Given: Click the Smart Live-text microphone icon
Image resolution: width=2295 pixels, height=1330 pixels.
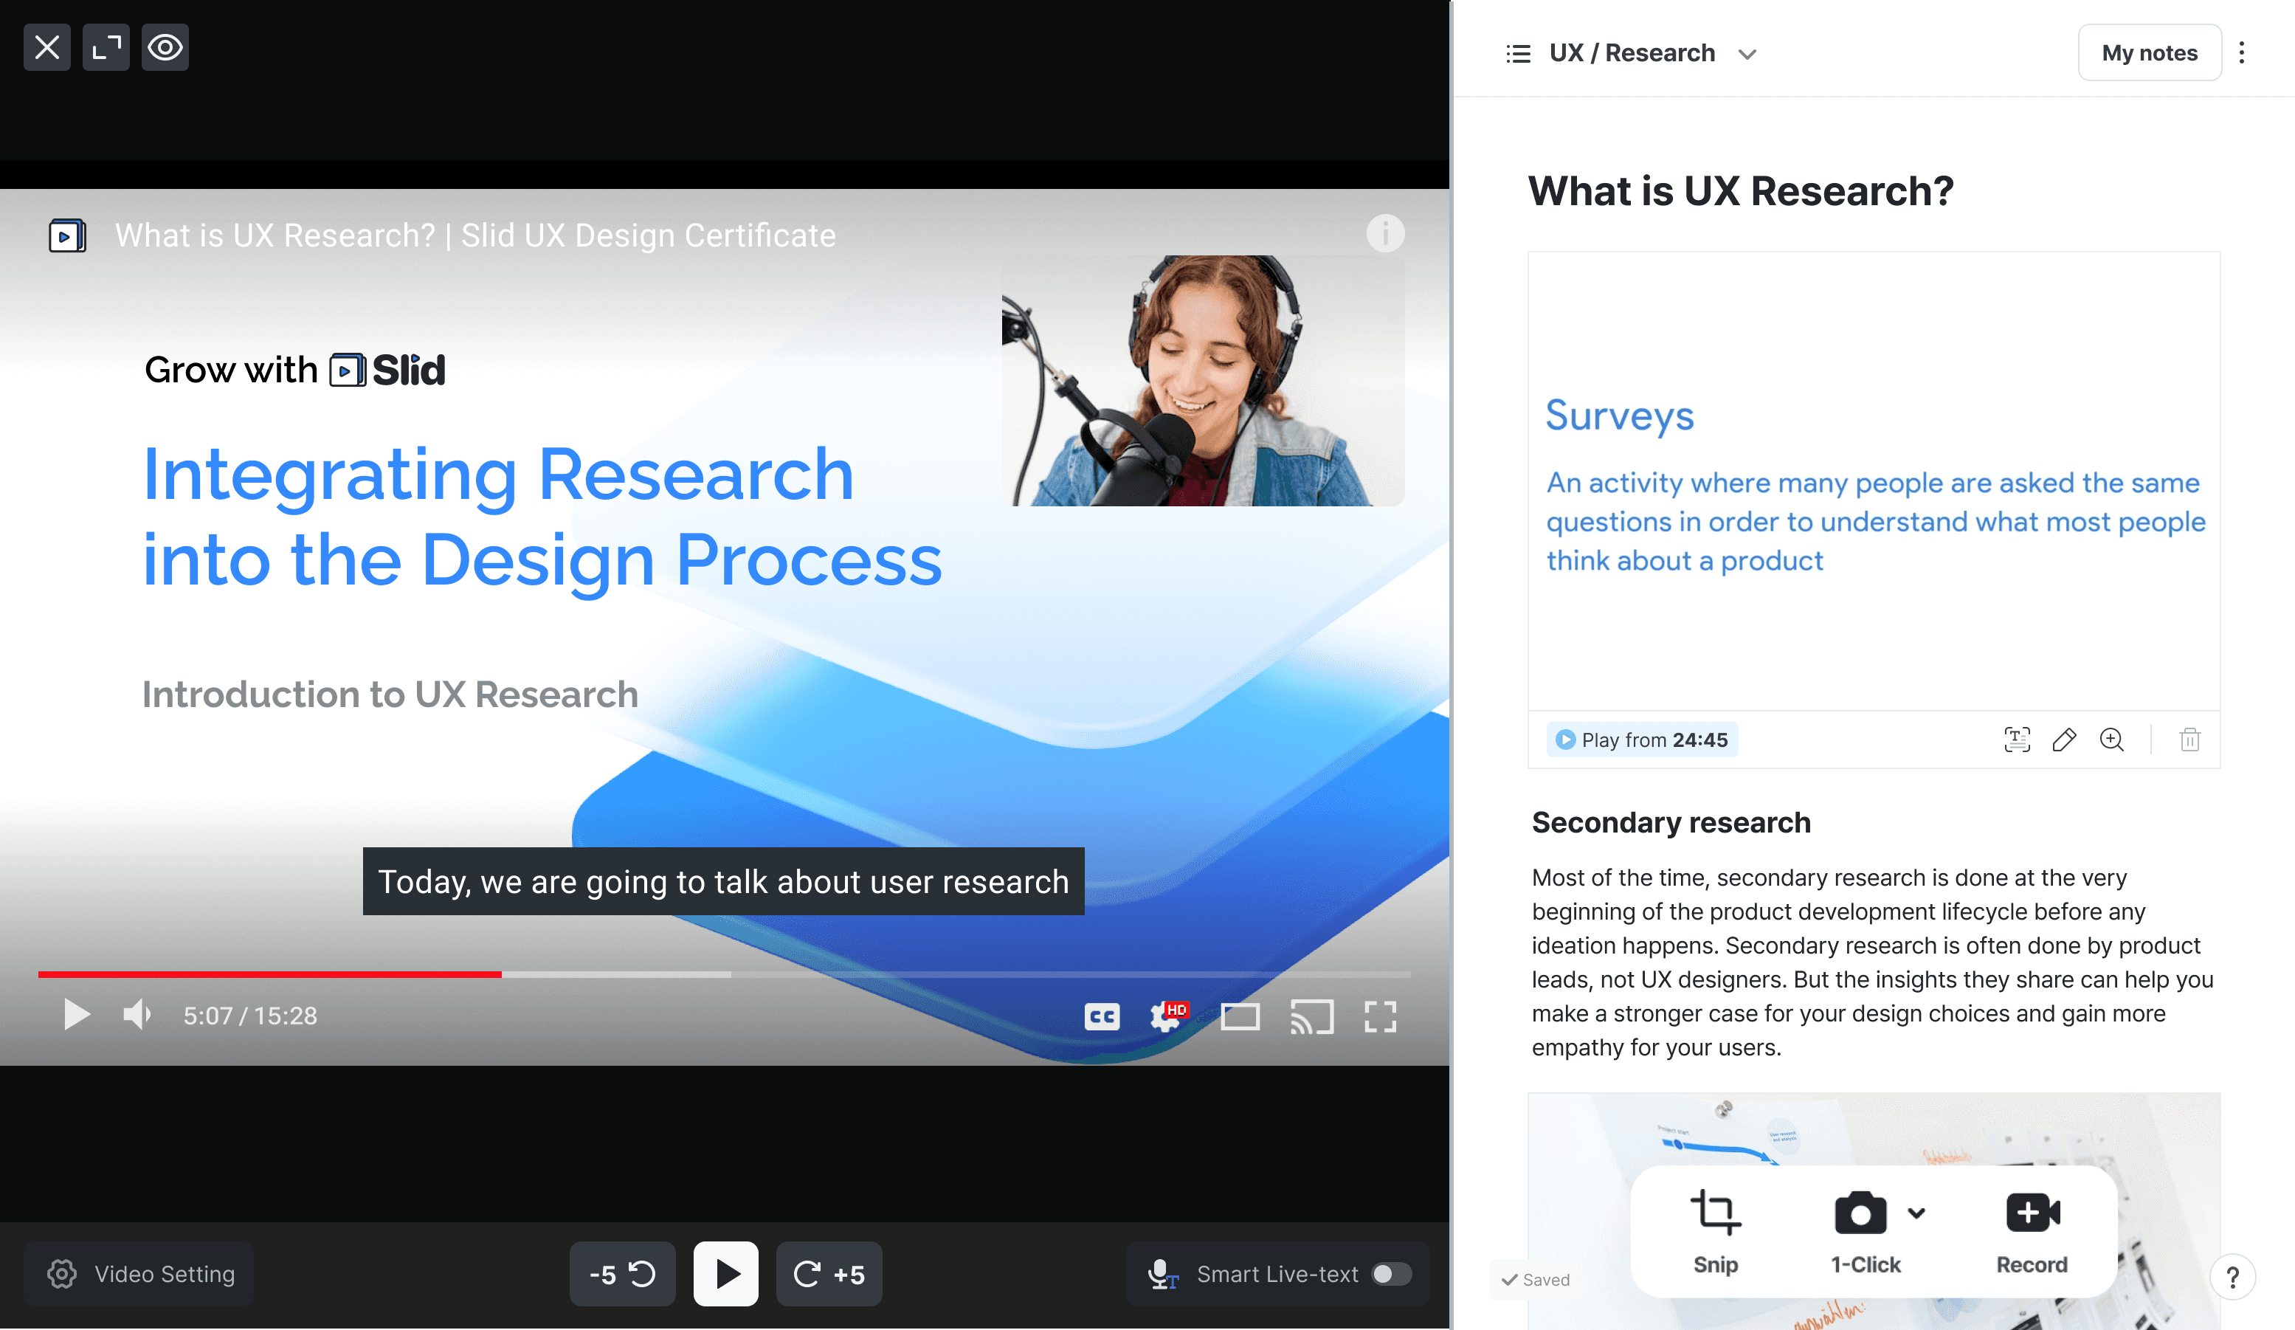Looking at the screenshot, I should [1162, 1273].
